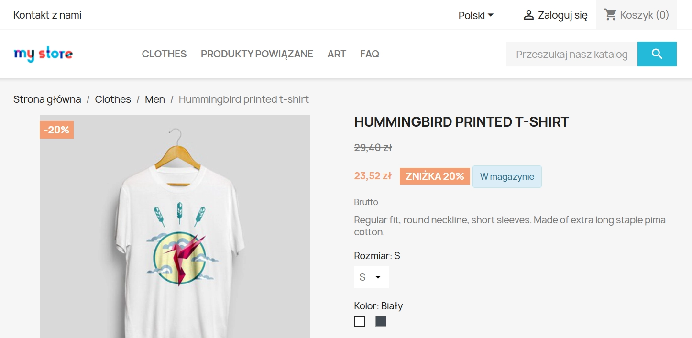This screenshot has width=692, height=338.
Task: Return to Strona główna via breadcrumb
Action: (47, 99)
